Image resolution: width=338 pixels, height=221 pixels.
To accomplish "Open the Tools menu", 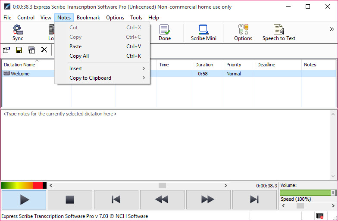I will [x=136, y=17].
